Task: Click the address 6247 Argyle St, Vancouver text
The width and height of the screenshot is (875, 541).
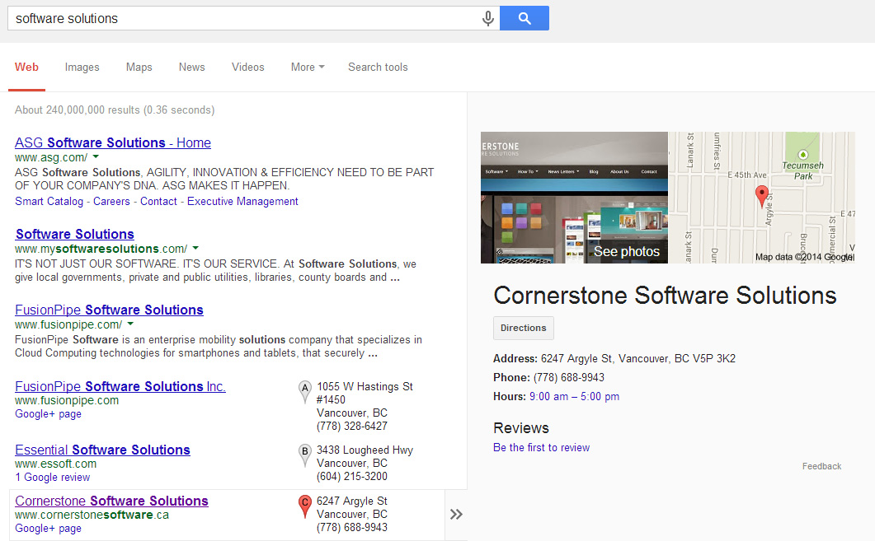Action: coord(637,359)
